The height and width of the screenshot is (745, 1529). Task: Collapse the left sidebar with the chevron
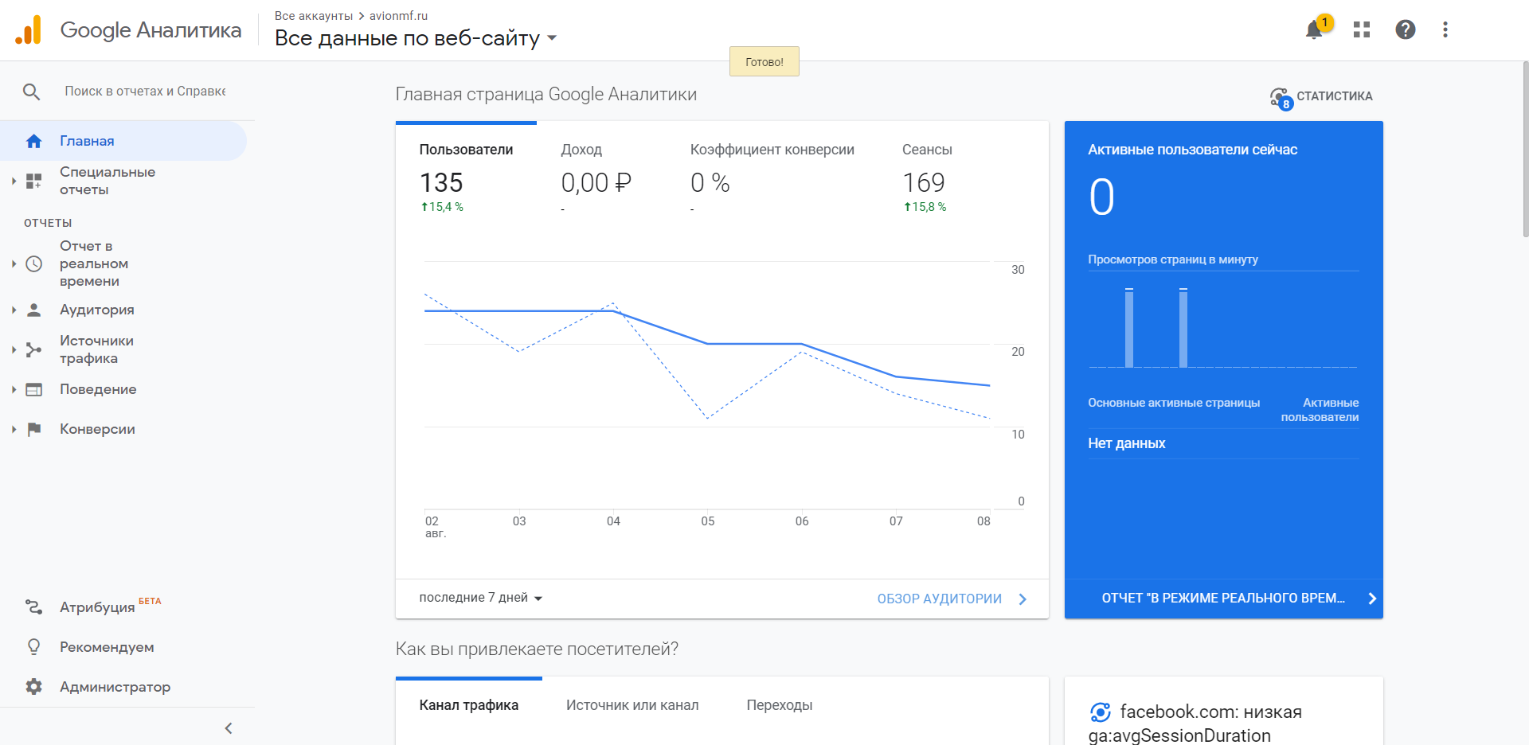[229, 728]
